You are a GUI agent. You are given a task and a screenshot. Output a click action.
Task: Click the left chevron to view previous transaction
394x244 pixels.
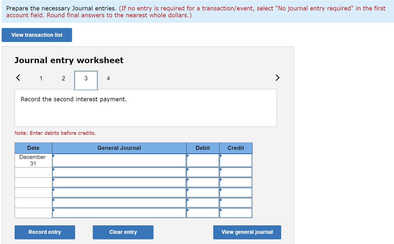coord(18,78)
